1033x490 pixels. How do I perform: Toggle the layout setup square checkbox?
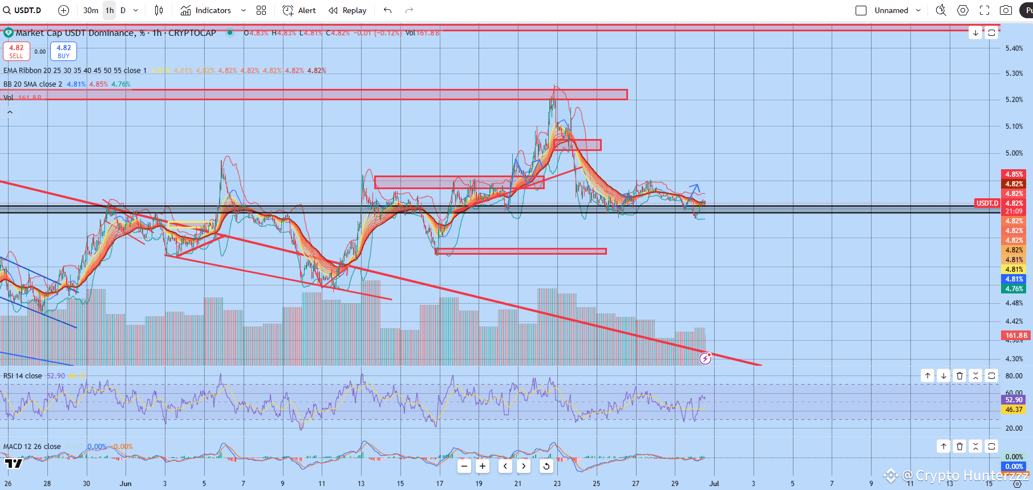861,10
